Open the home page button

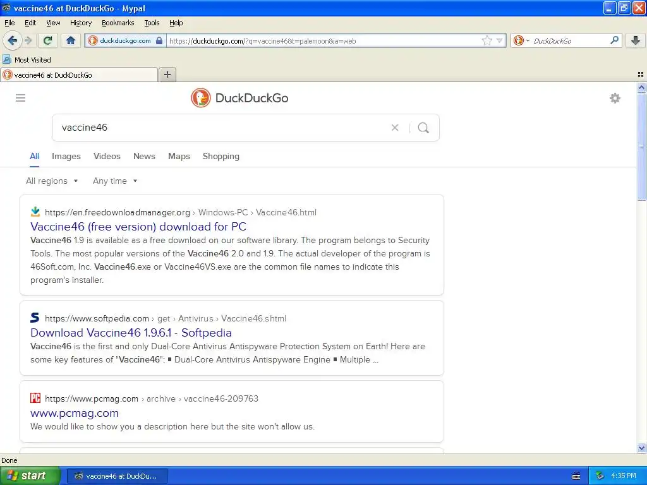point(71,40)
